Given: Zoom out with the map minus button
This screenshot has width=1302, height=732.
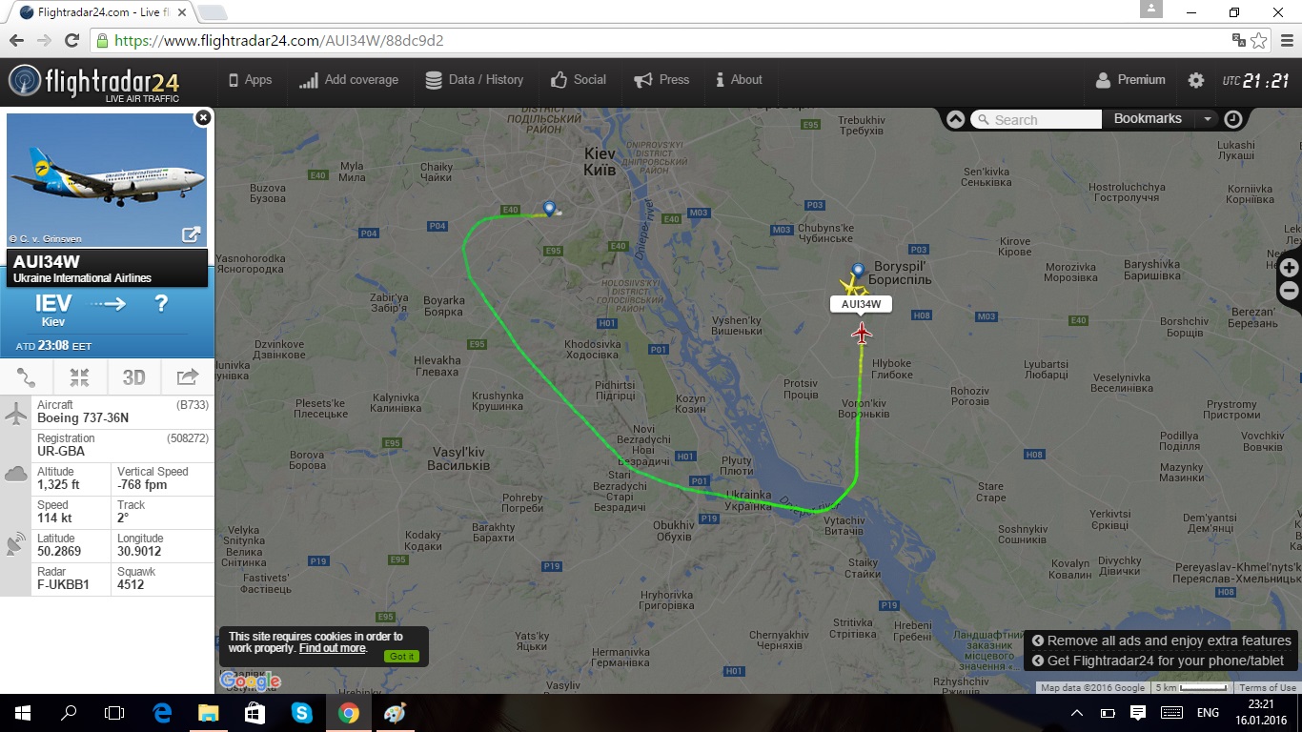Looking at the screenshot, I should tap(1289, 292).
